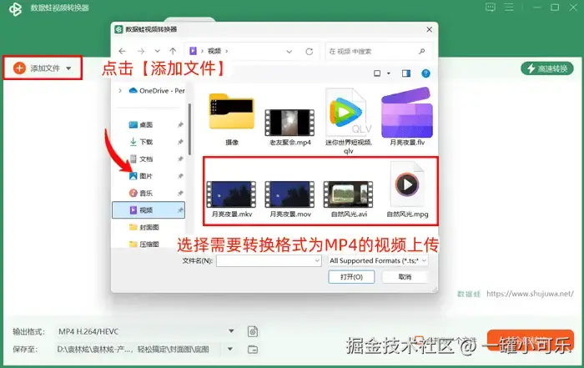Click pin icon next to 桌面
Viewport: 584px width, 368px height.
180,125
